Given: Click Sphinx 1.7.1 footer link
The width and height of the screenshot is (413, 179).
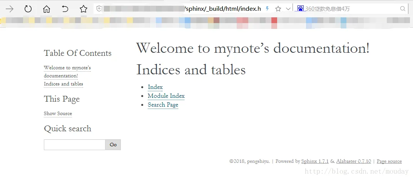Looking at the screenshot, I should pos(315,161).
